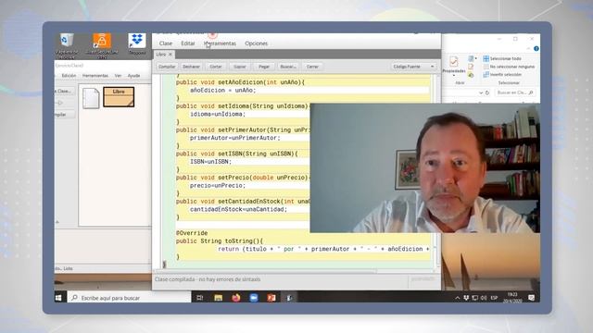Screen dimensions: 593x333
Task: Click the blue help icon in Explorer
Action: click(536, 49)
